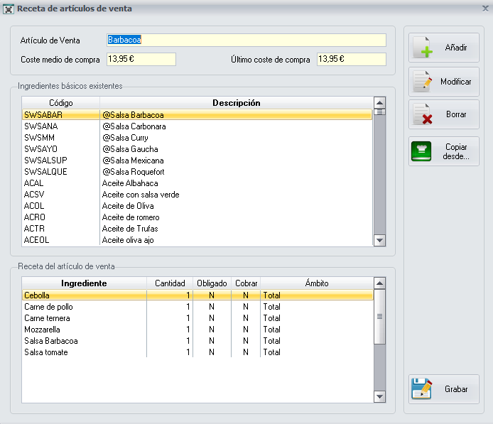Click the Cantidad column header

pos(169,283)
